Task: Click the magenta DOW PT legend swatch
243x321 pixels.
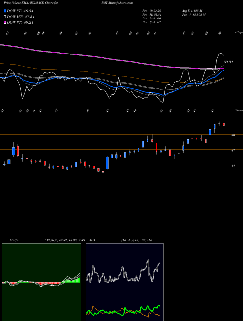Action: [x=5, y=23]
